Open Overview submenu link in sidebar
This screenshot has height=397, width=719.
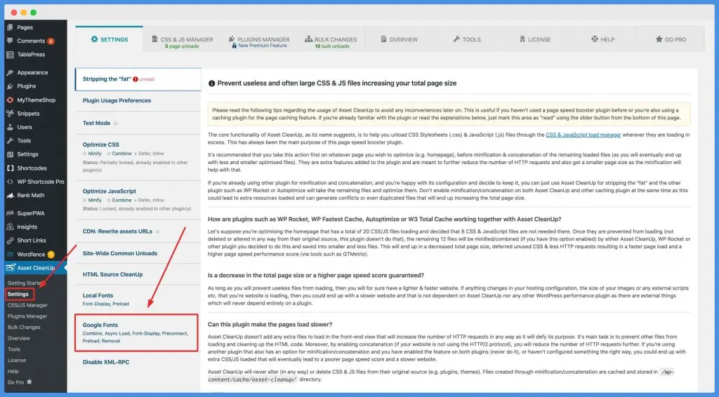[x=18, y=338]
